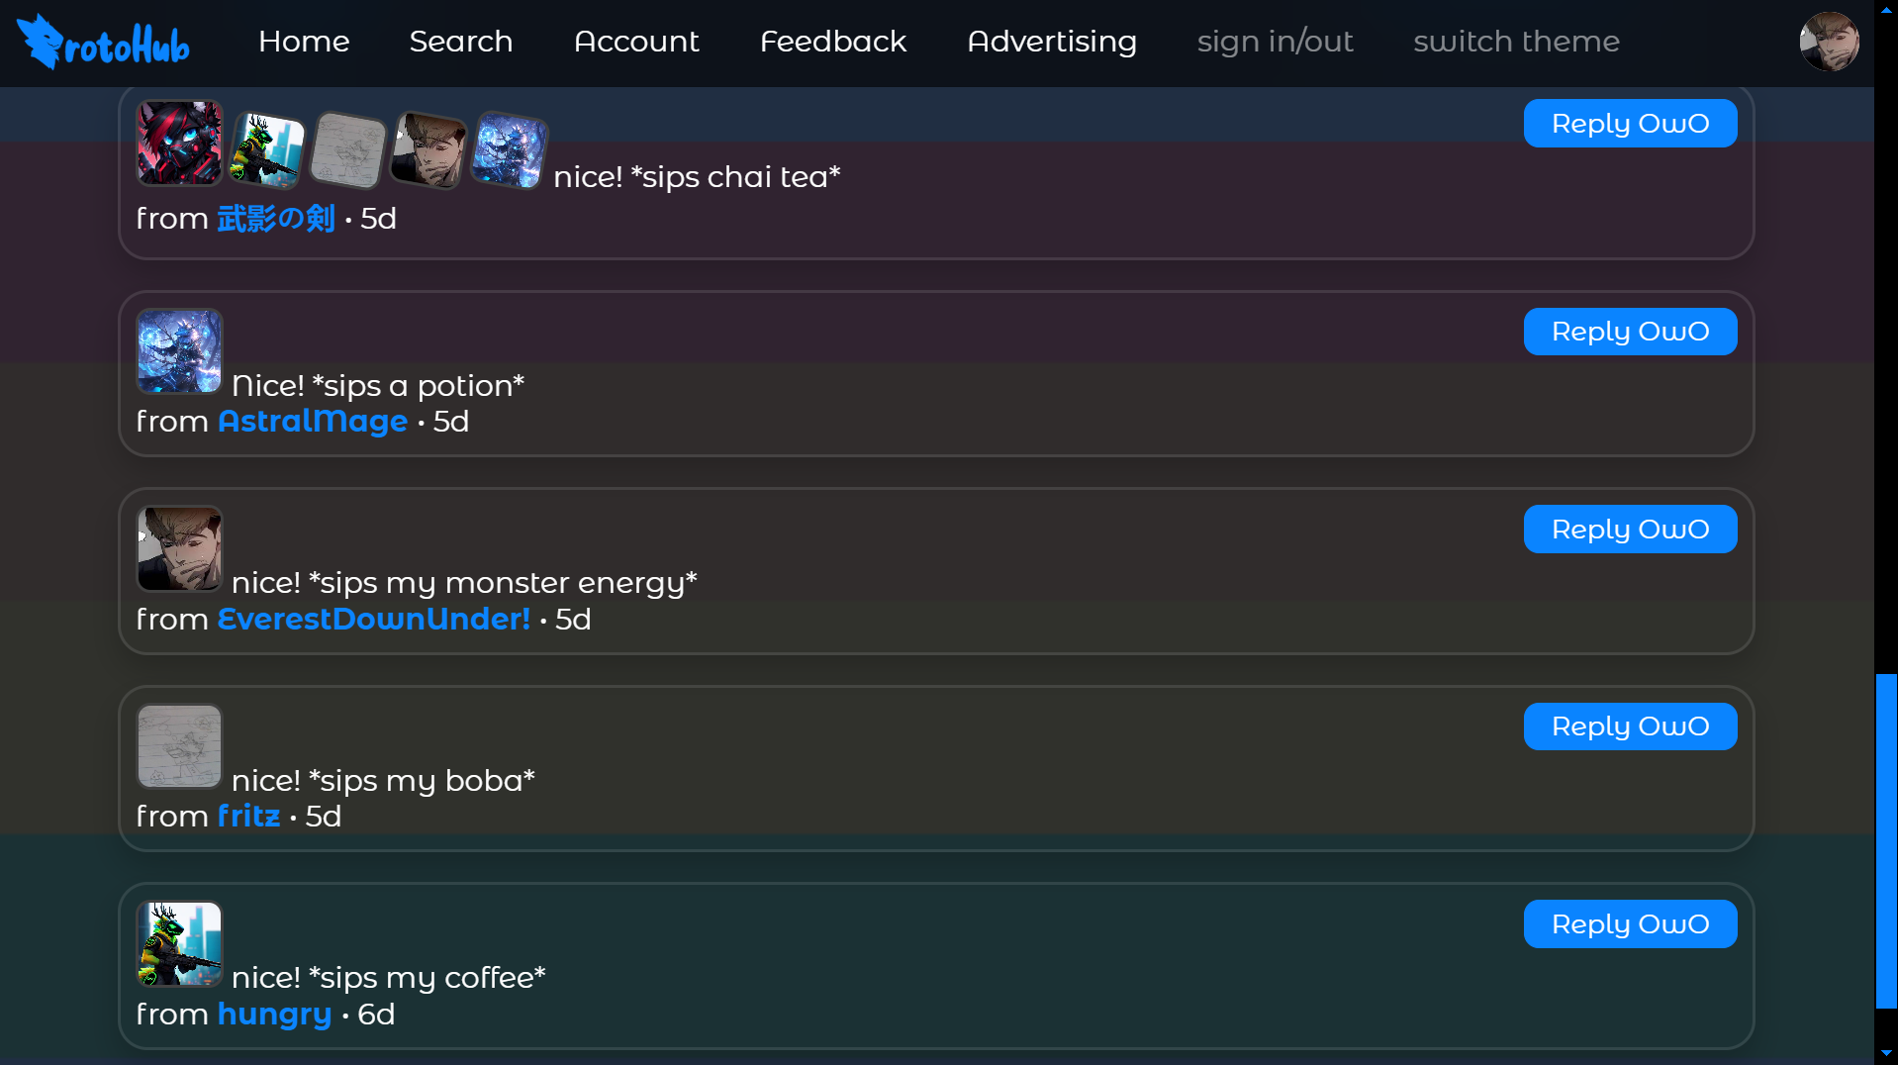Click fritz's sketch-style avatar image
This screenshot has width=1898, height=1065.
click(x=179, y=746)
